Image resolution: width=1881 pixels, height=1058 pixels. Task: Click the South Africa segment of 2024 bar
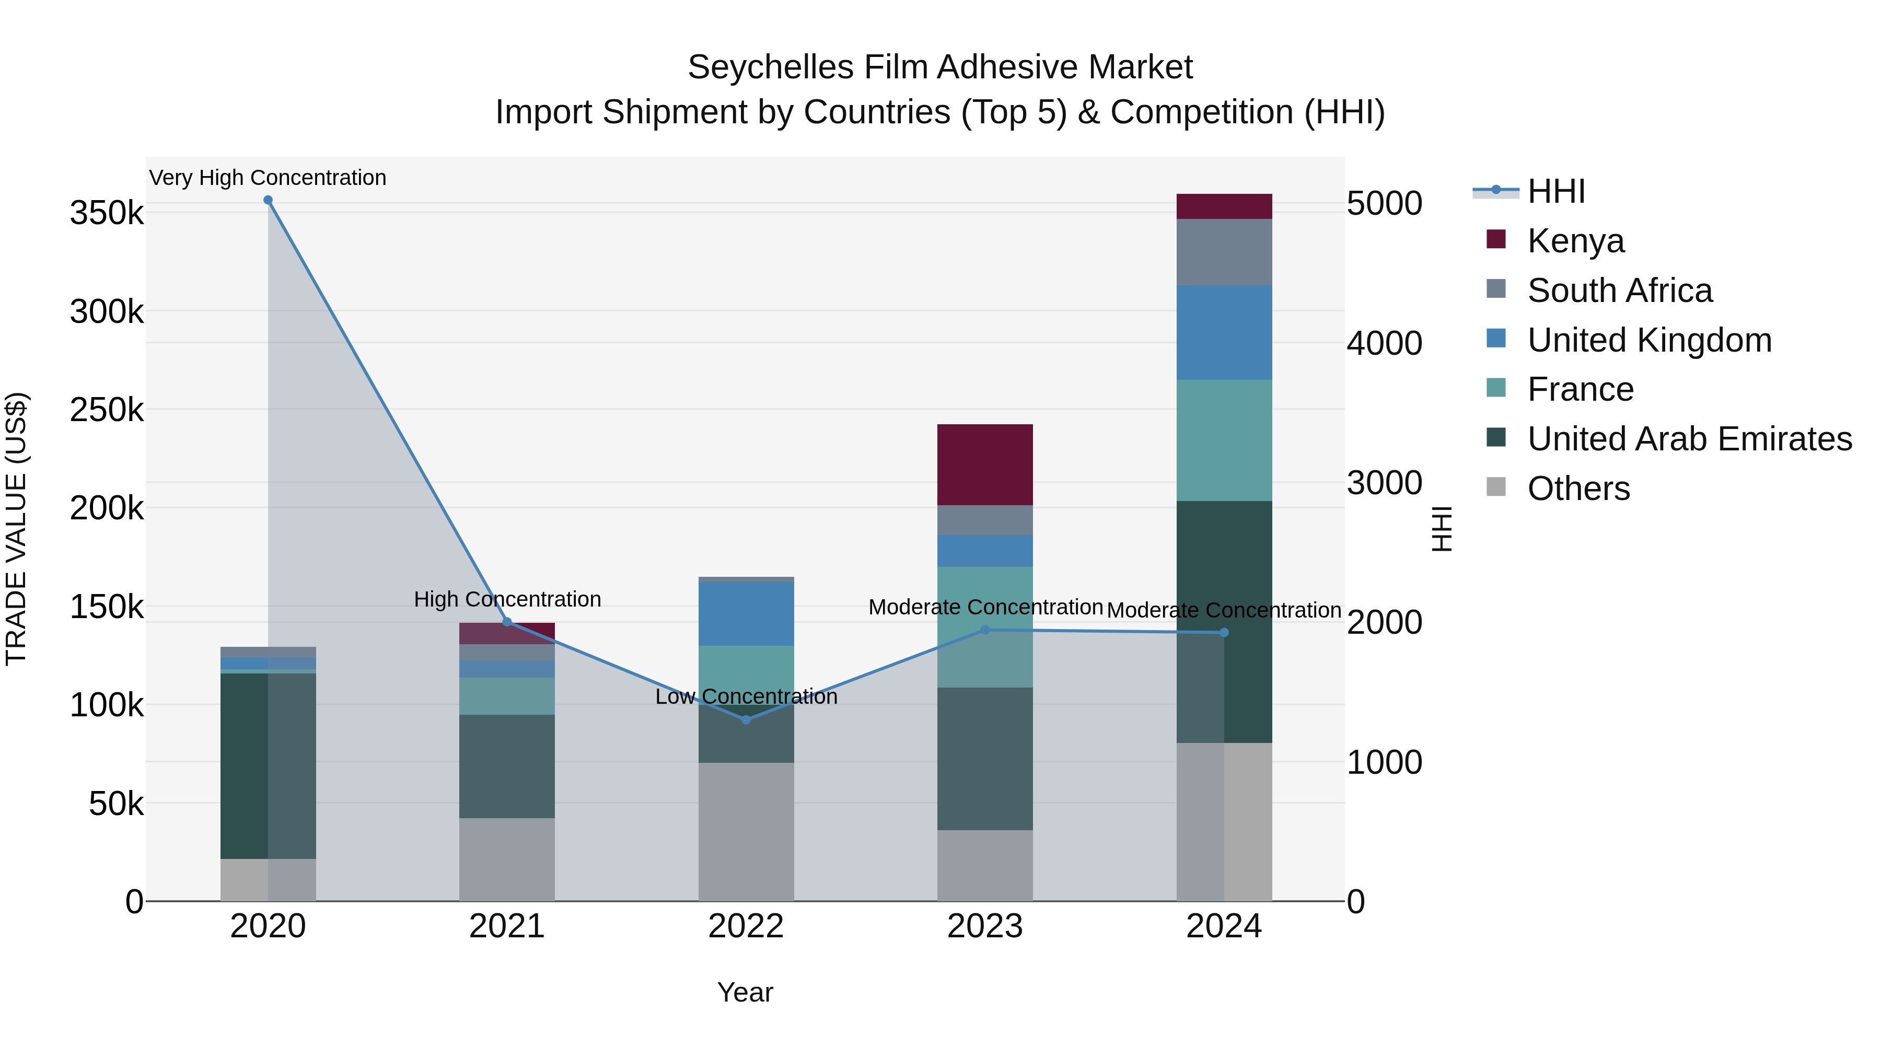(x=1225, y=253)
